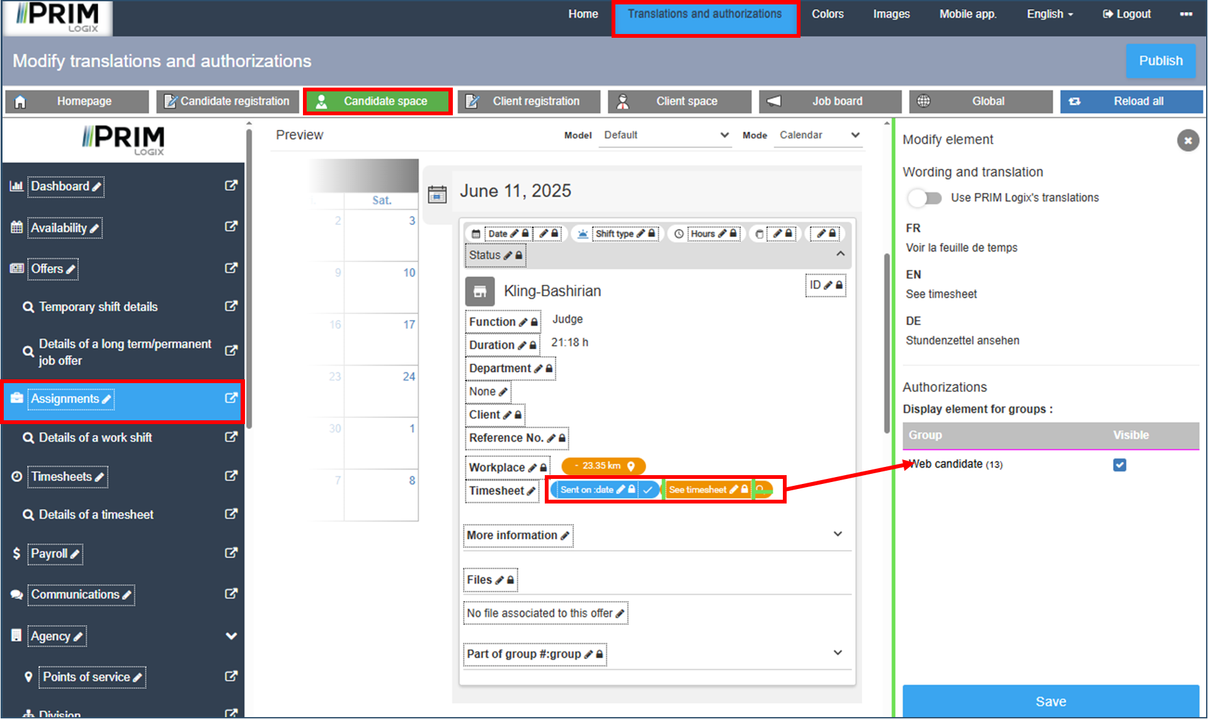Click the pencil icon on See timesheet badge
The image size is (1208, 719).
click(x=734, y=490)
